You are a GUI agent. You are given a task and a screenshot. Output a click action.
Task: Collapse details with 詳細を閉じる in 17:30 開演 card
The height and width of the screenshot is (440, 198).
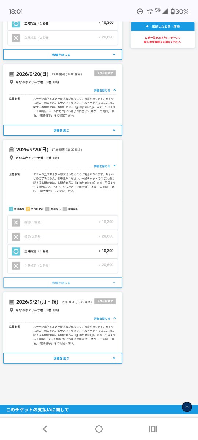click(x=105, y=166)
